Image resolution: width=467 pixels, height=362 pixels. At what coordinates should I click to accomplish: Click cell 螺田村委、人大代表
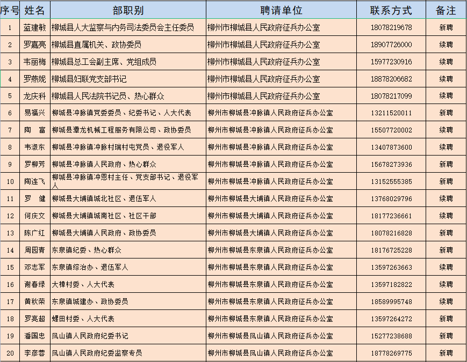tap(128, 319)
